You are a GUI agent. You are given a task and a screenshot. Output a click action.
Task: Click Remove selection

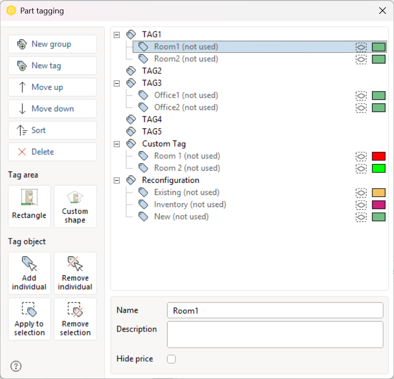pos(75,319)
